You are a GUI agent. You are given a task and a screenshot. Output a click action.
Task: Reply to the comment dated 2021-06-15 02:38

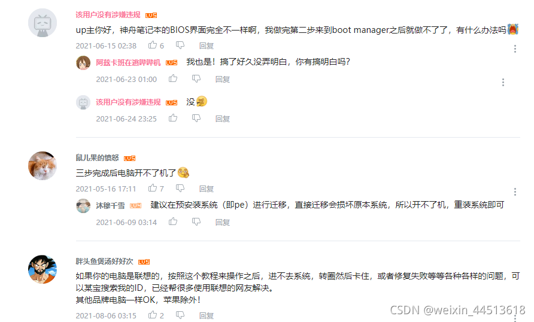[x=207, y=45]
